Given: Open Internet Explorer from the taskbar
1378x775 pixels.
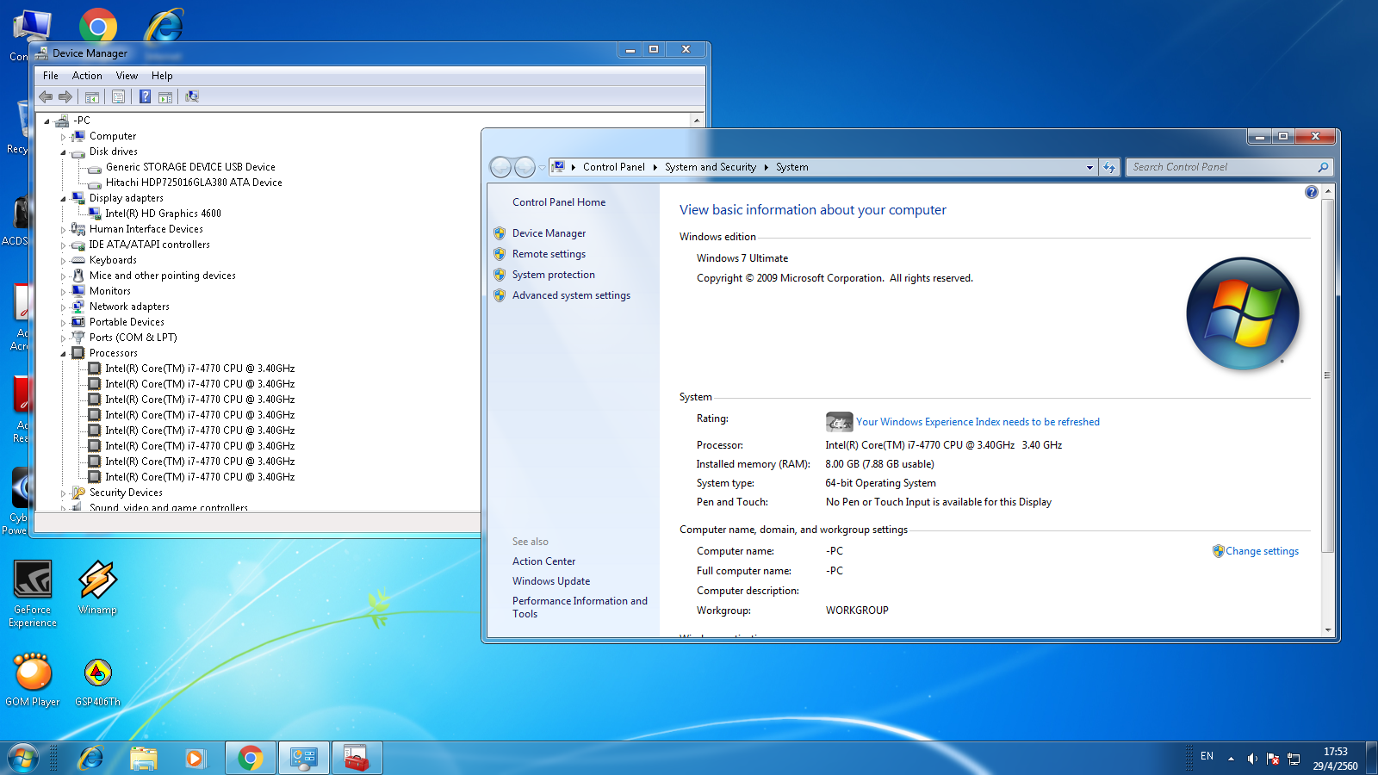Looking at the screenshot, I should pyautogui.click(x=90, y=758).
